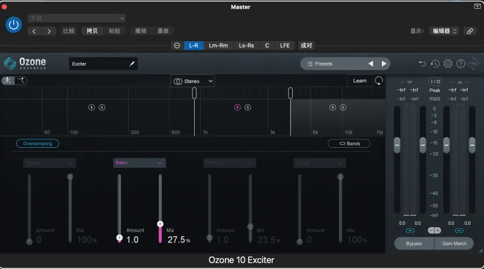Image resolution: width=484 pixels, height=269 pixels.
Task: Click the 拷贝 copy button
Action: [92, 31]
